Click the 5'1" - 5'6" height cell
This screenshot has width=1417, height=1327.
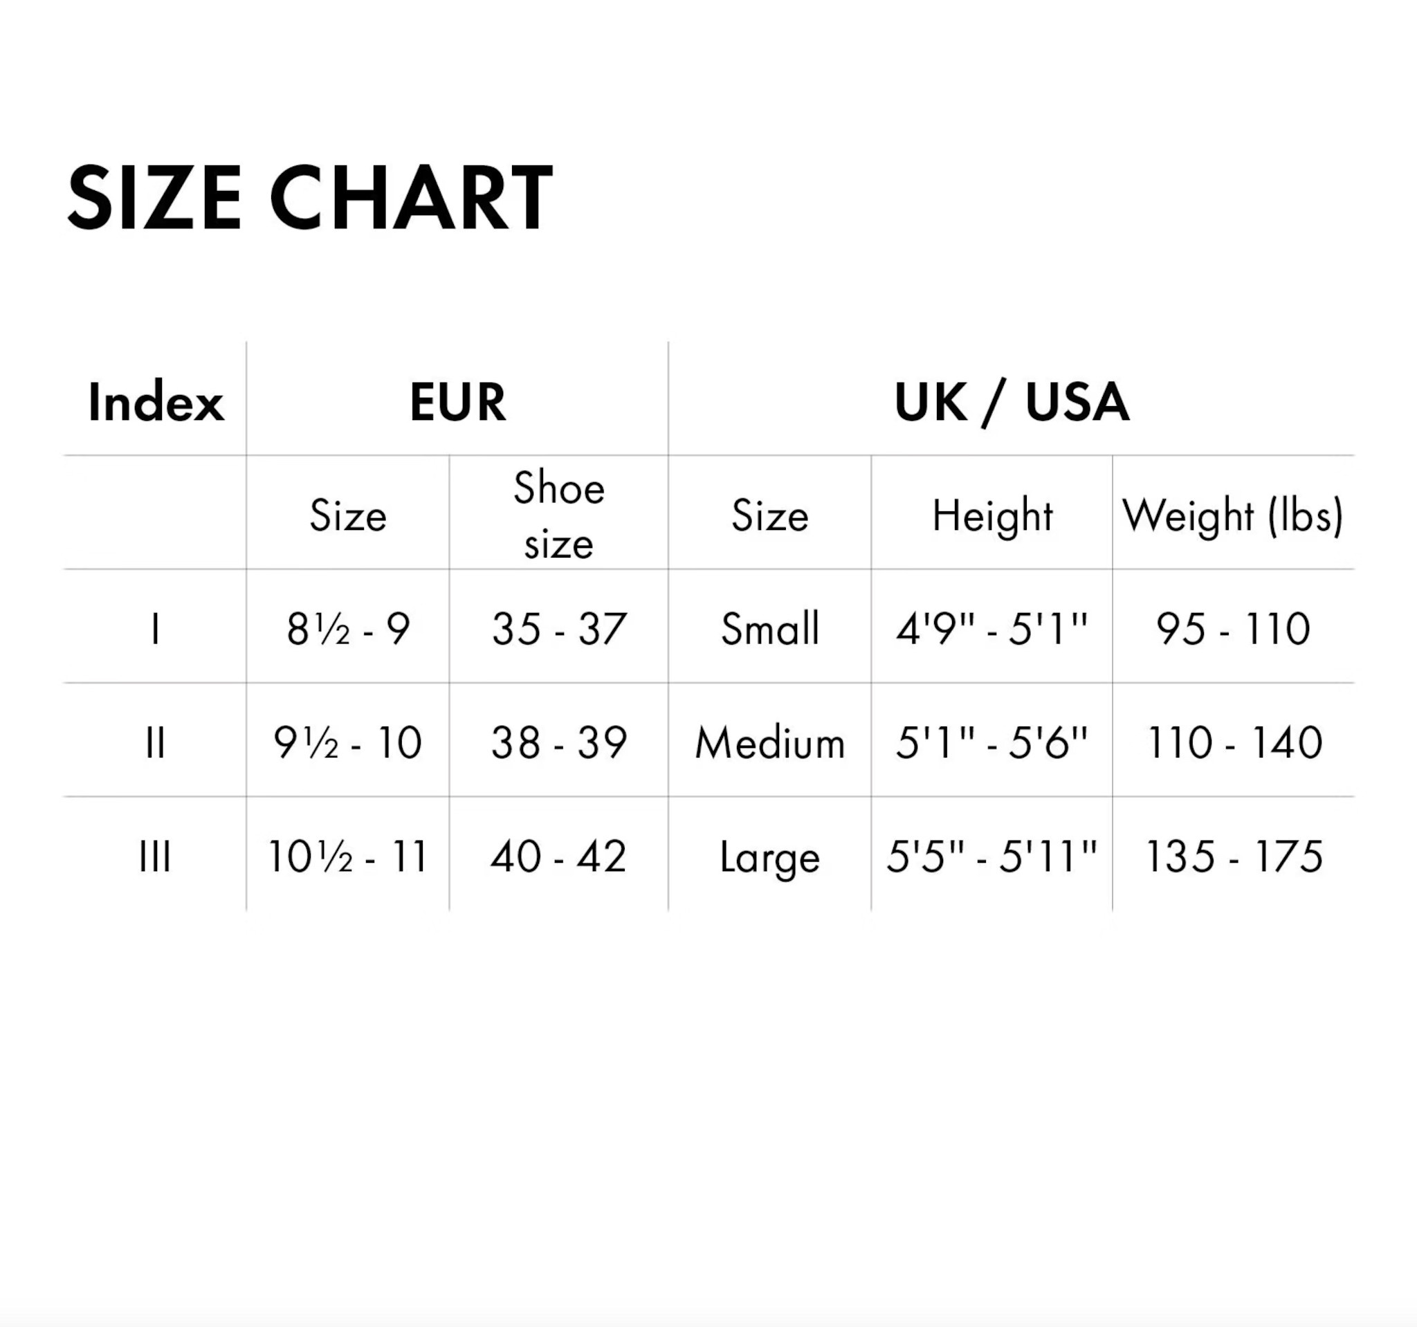coord(992,742)
